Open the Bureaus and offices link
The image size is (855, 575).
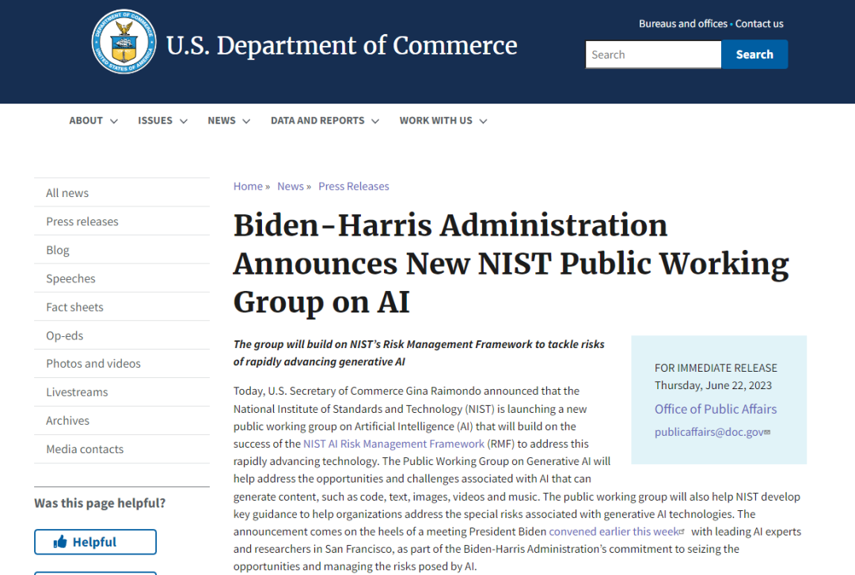pyautogui.click(x=683, y=24)
